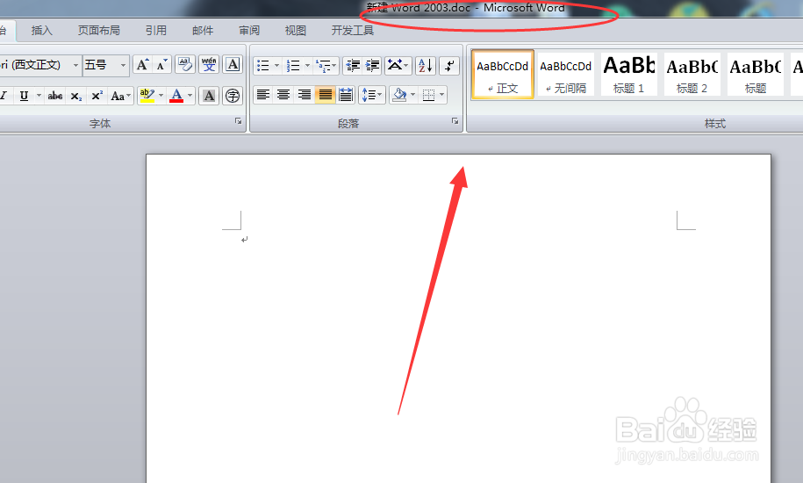Image resolution: width=803 pixels, height=483 pixels.
Task: Open the Borders dropdown arrow
Action: (441, 95)
